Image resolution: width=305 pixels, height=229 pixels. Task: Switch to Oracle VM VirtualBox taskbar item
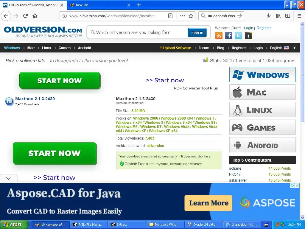tap(203, 225)
